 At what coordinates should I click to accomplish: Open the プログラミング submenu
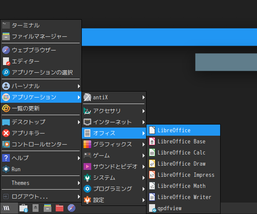tap(114, 189)
